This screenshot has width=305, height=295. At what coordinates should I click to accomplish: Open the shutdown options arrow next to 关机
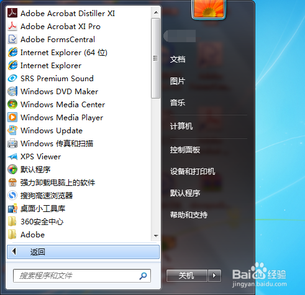pyautogui.click(x=214, y=276)
